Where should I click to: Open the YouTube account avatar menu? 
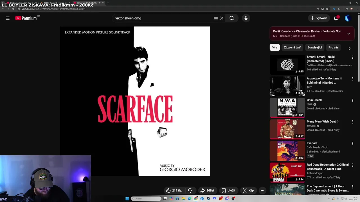pyautogui.click(x=348, y=18)
